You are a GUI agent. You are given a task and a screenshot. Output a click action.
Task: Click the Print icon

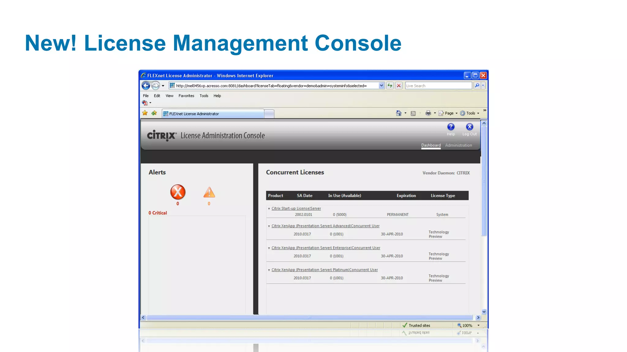(x=428, y=113)
